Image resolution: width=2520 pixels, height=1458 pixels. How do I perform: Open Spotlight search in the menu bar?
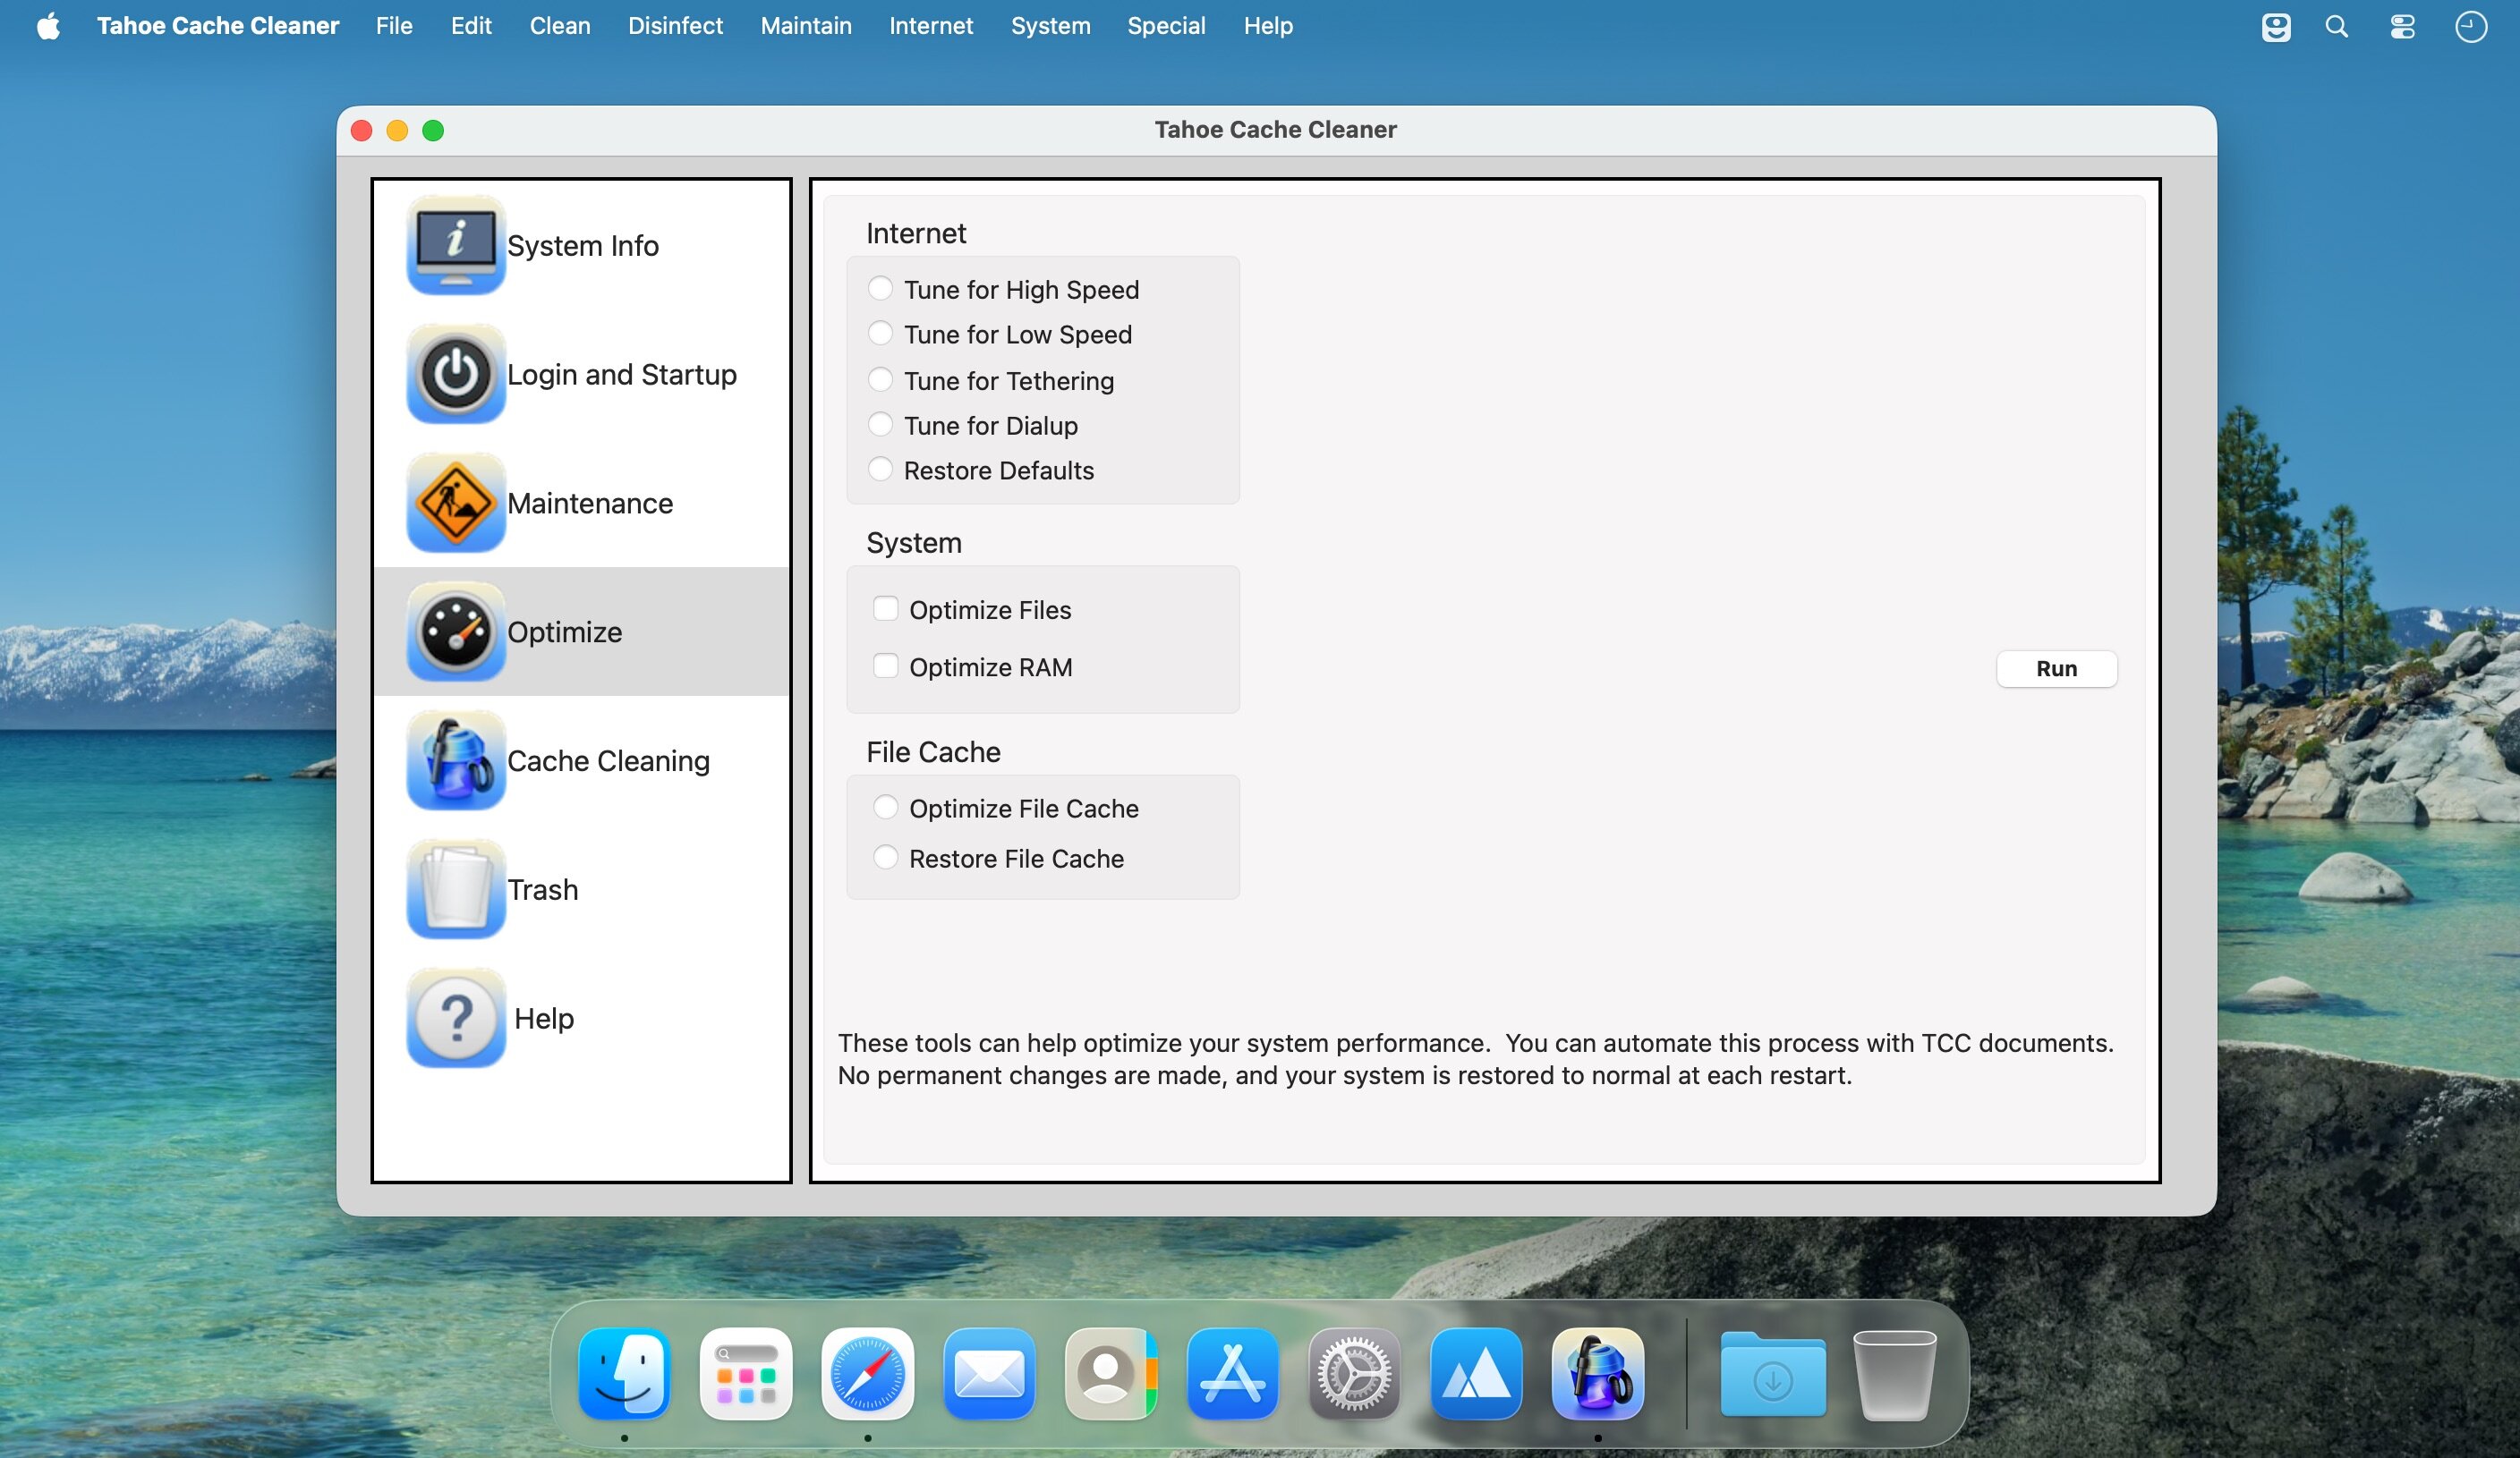[x=2337, y=26]
